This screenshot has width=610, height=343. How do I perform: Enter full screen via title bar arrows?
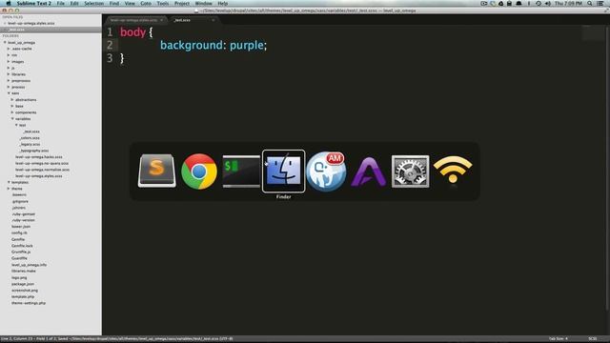pos(606,10)
